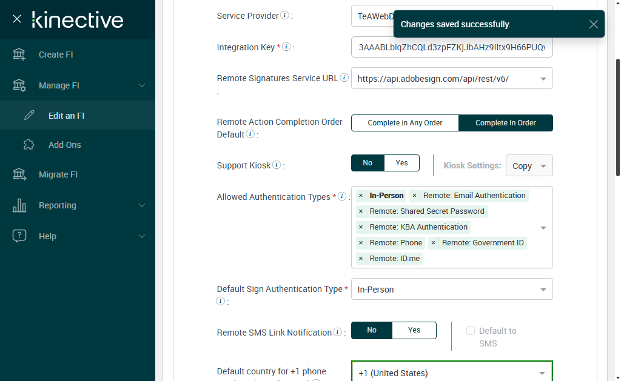Close the sidebar using the X icon
Image resolution: width=621 pixels, height=381 pixels.
pyautogui.click(x=17, y=19)
